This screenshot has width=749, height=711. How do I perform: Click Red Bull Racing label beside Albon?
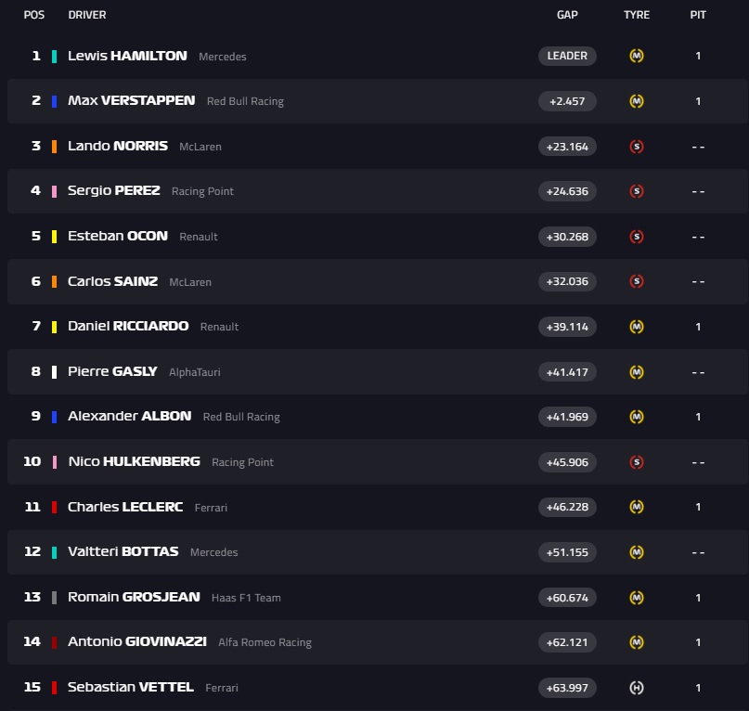pos(241,417)
